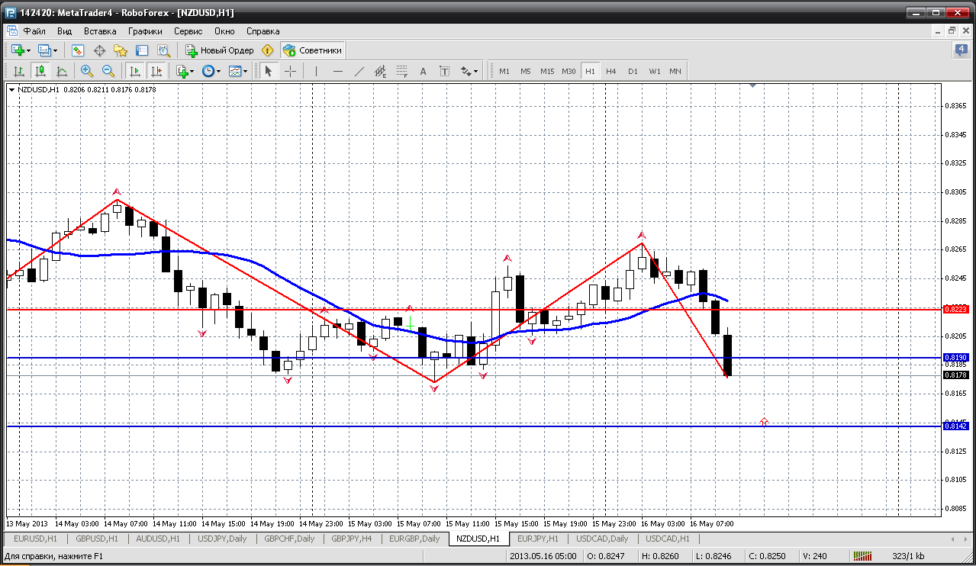This screenshot has height=566, width=976.
Task: Switch to the EURUSD,H1 chart tab
Action: pyautogui.click(x=34, y=539)
